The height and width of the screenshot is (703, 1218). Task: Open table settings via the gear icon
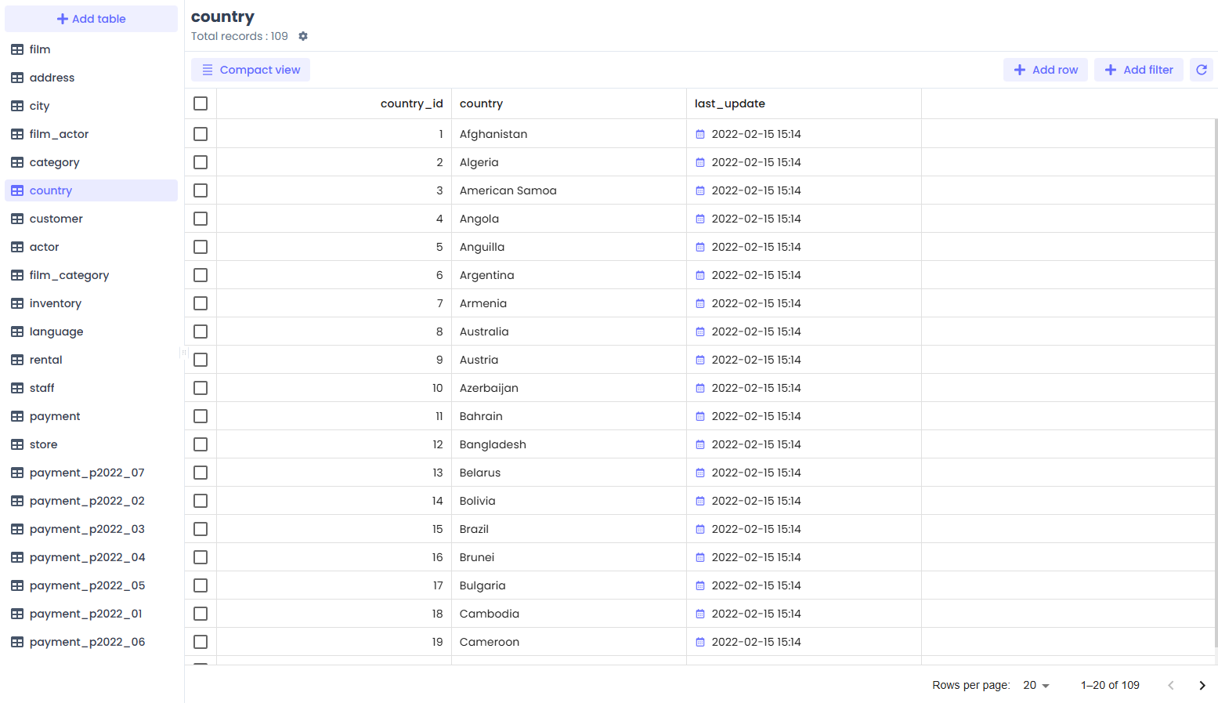pyautogui.click(x=302, y=36)
